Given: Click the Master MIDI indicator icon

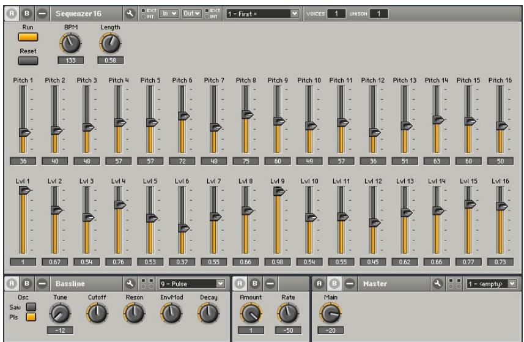Looking at the screenshot, I should pyautogui.click(x=454, y=283).
